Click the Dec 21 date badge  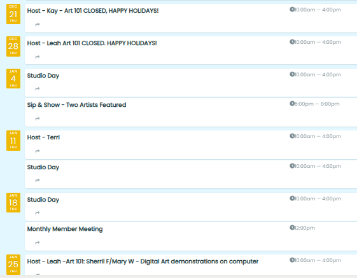(13, 14)
